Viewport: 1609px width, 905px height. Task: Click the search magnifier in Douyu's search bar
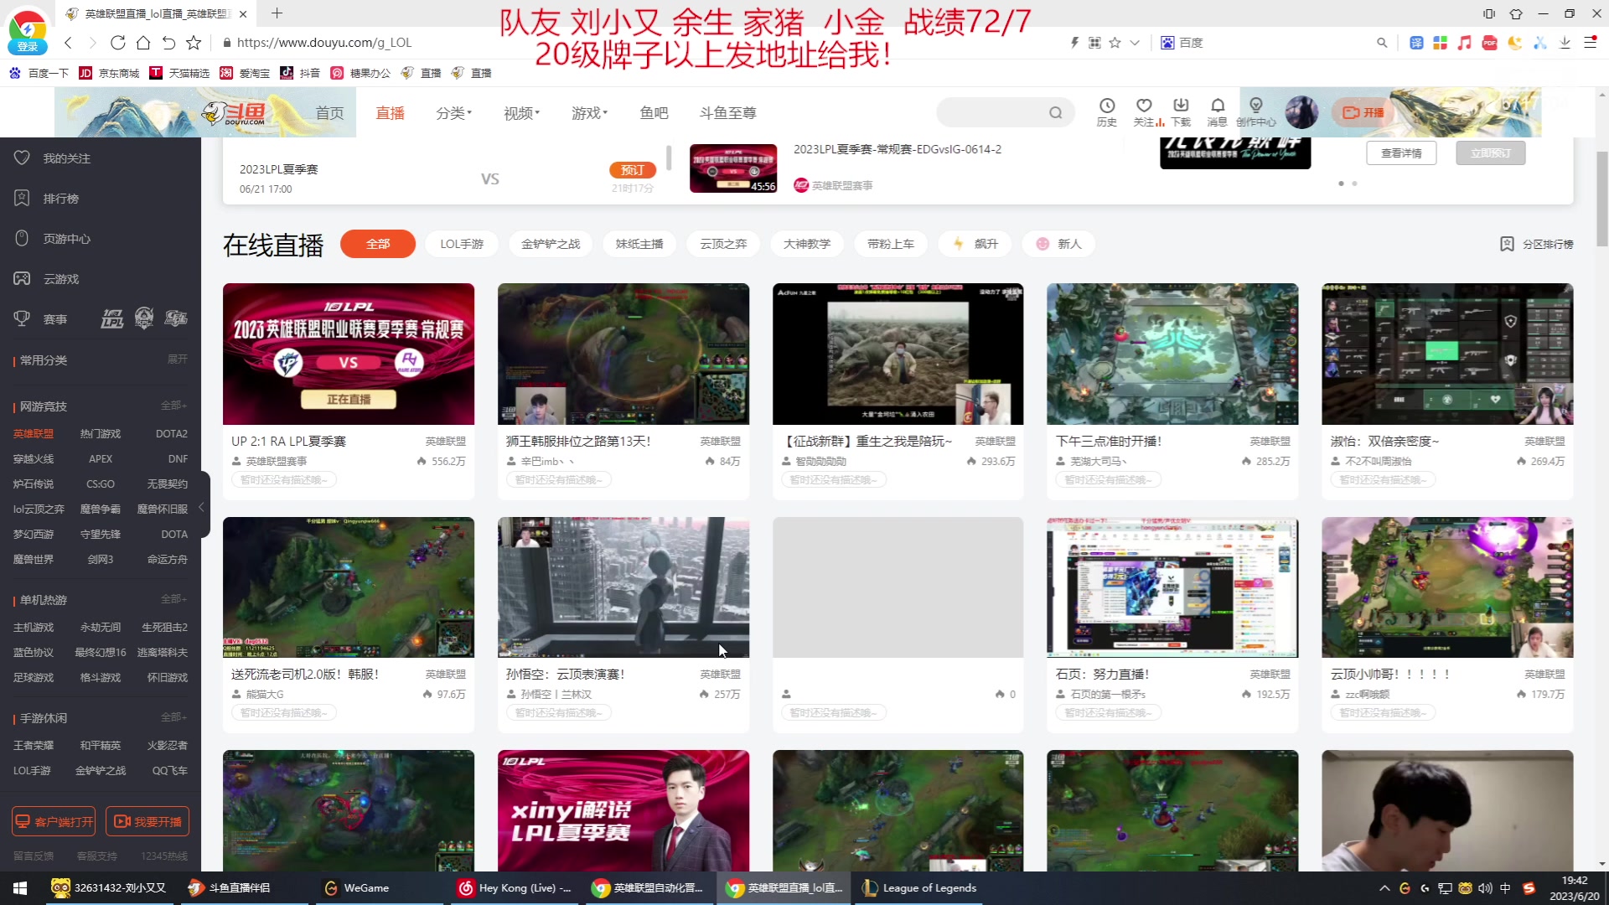tap(1055, 112)
